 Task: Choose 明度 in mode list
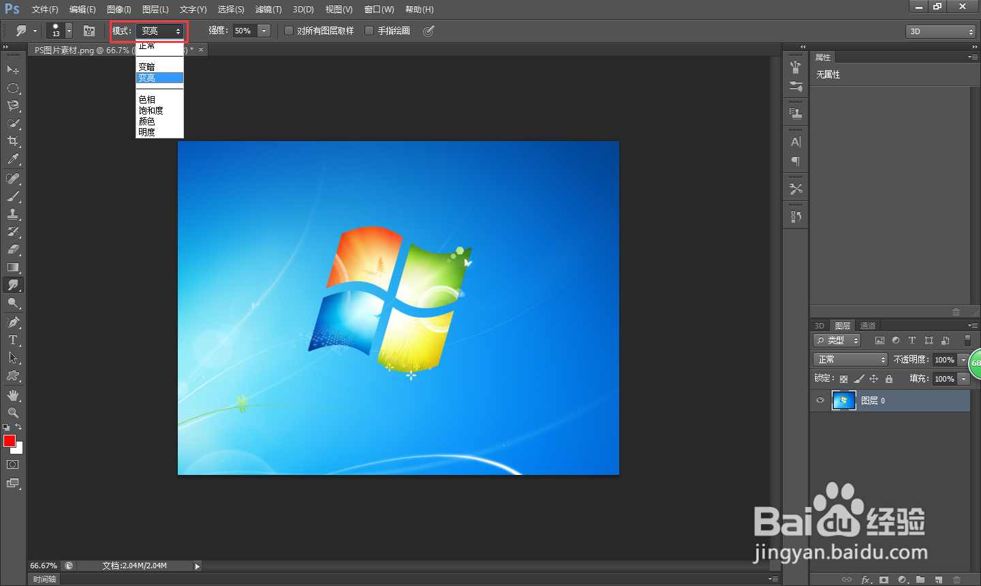[159, 132]
